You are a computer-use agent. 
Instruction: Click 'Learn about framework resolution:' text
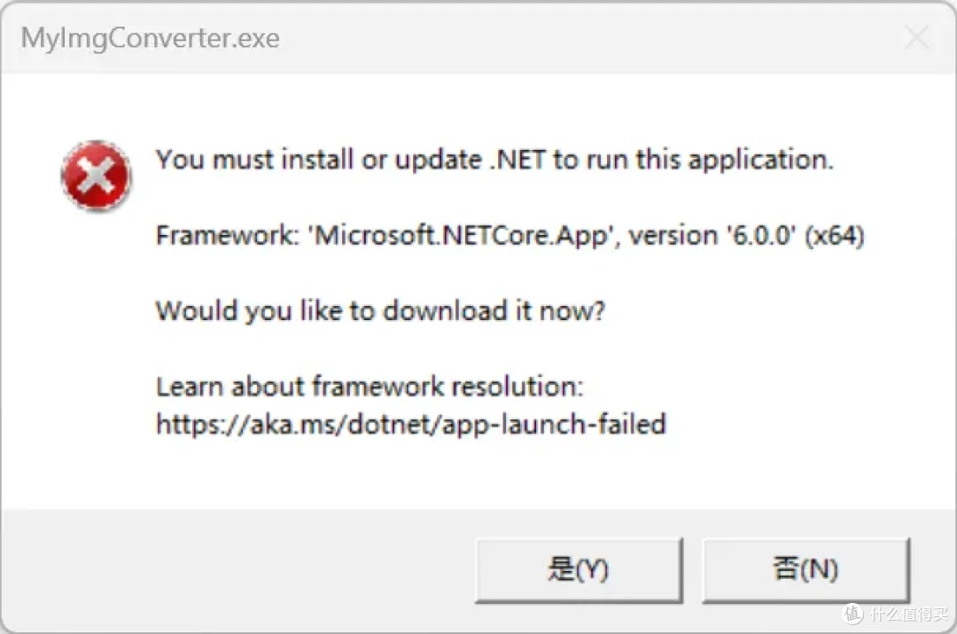[370, 387]
